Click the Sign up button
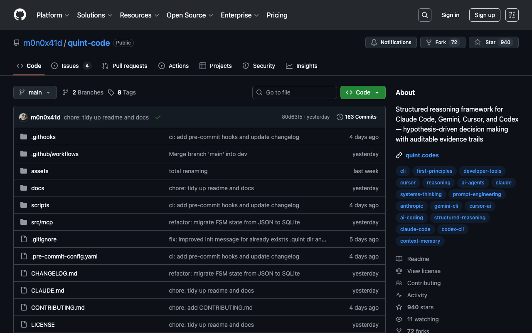Image resolution: width=532 pixels, height=333 pixels. pos(485,15)
